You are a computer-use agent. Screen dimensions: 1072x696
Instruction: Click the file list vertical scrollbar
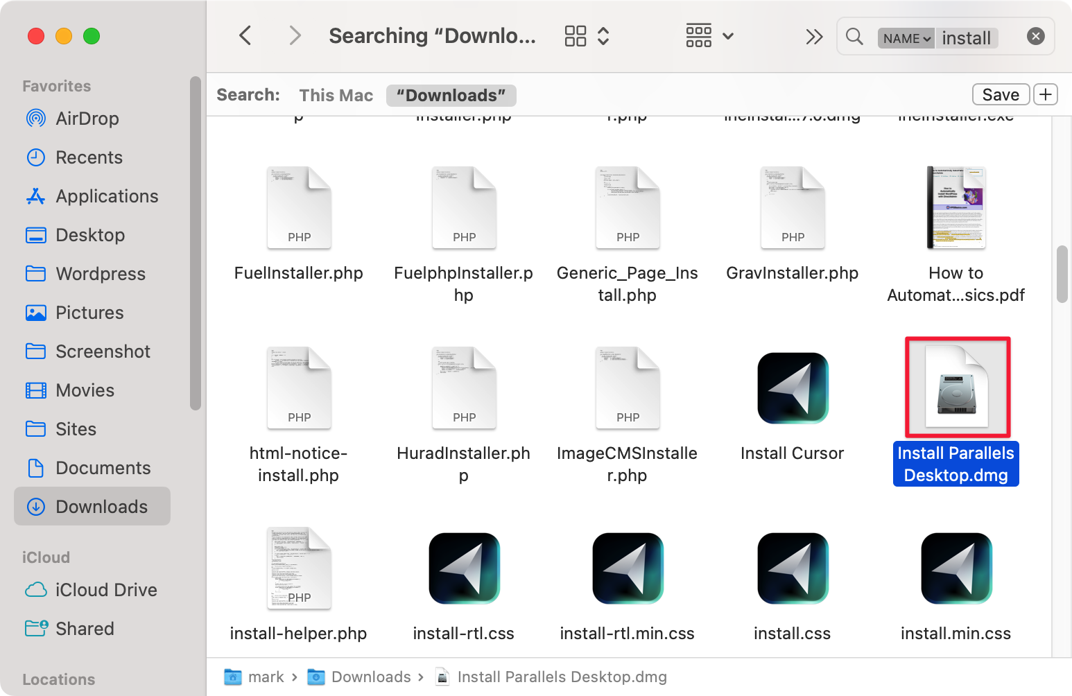[1062, 275]
